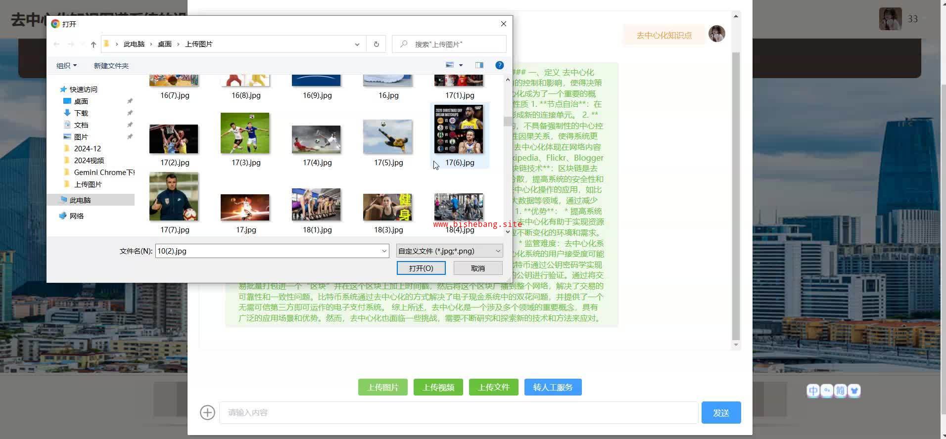
Task: Click 上传图片 button in chat
Action: point(383,387)
